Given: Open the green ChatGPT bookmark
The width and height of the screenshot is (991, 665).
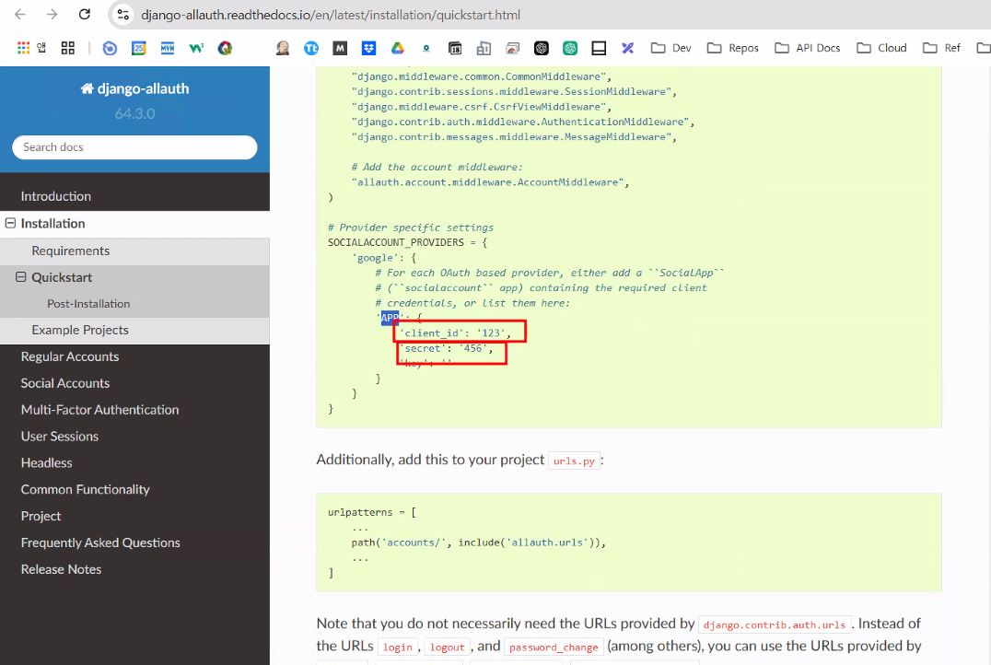Looking at the screenshot, I should pyautogui.click(x=570, y=48).
